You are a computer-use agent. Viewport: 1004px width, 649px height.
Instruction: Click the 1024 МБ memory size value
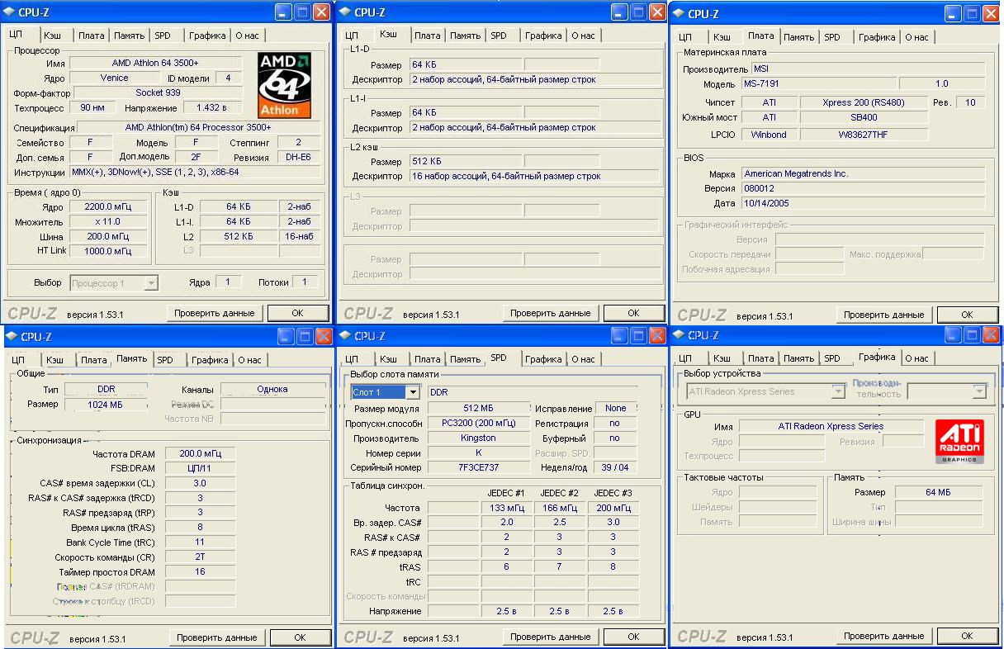point(105,405)
